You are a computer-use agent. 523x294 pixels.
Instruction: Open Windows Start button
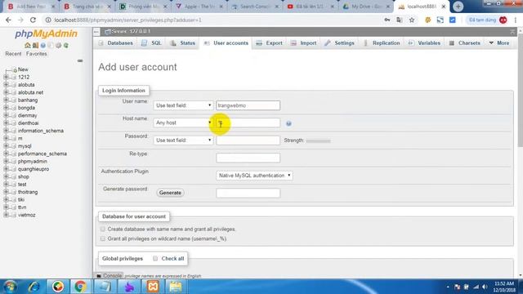coord(11,287)
